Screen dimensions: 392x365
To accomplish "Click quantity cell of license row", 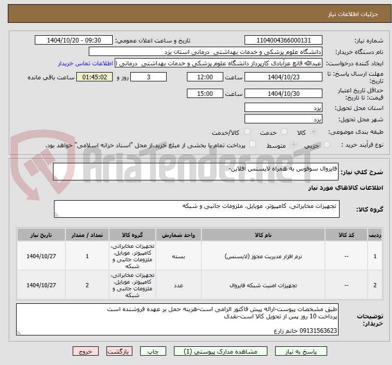I will (x=87, y=256).
